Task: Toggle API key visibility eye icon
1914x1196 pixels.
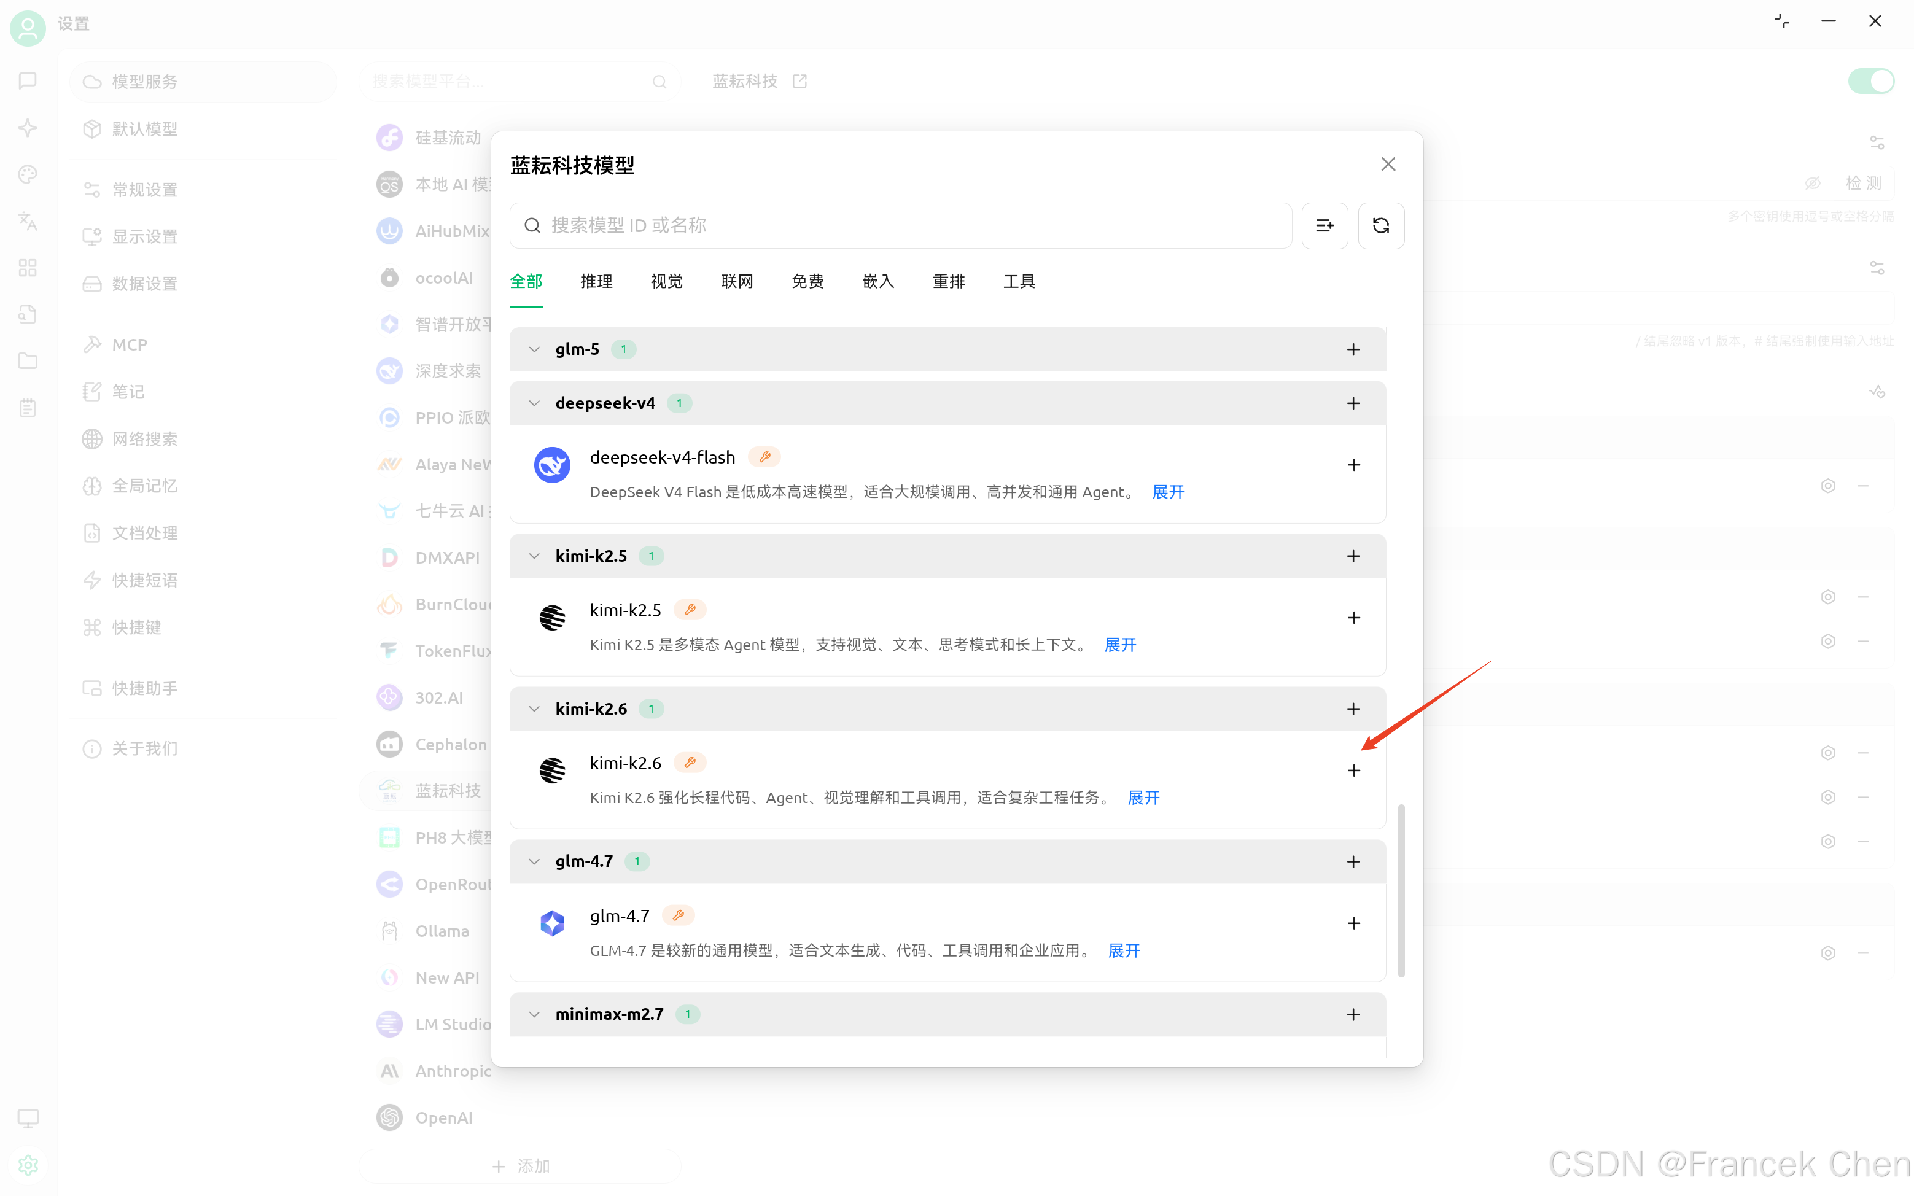Action: coord(1812,184)
